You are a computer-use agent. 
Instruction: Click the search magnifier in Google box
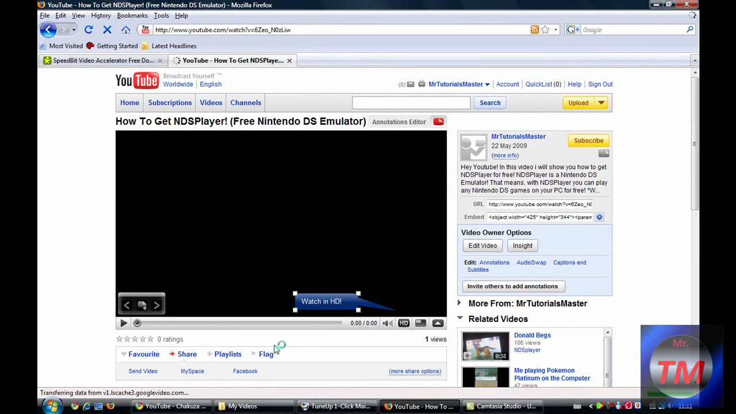[x=690, y=29]
